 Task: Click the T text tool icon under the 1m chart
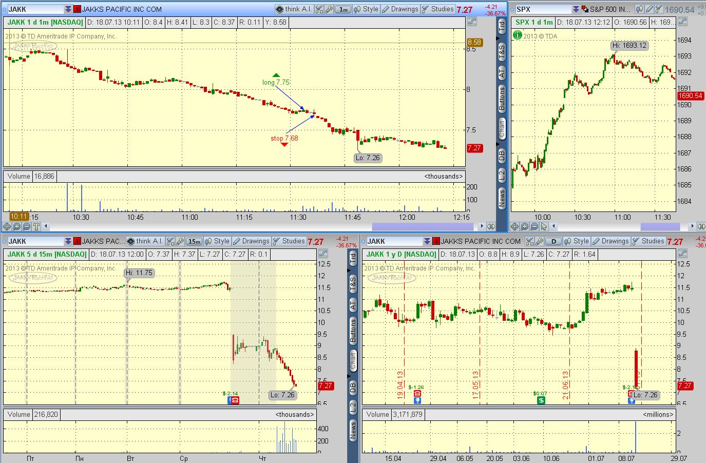(x=36, y=226)
